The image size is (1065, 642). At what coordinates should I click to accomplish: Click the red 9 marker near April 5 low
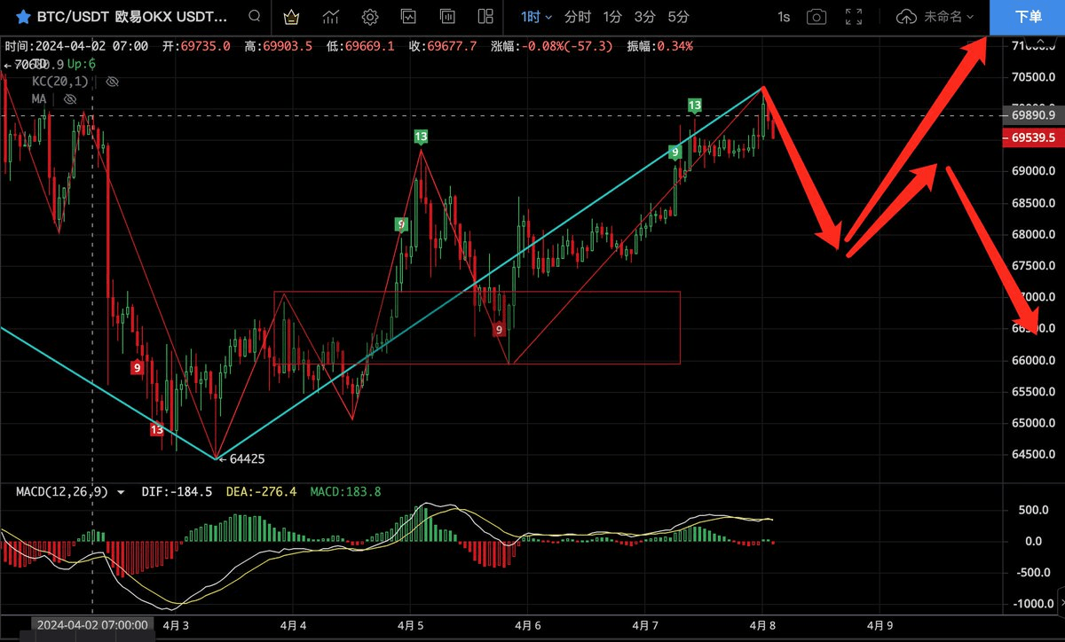pos(500,330)
